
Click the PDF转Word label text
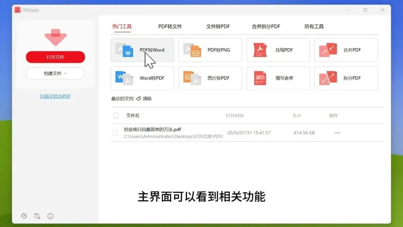tap(152, 50)
